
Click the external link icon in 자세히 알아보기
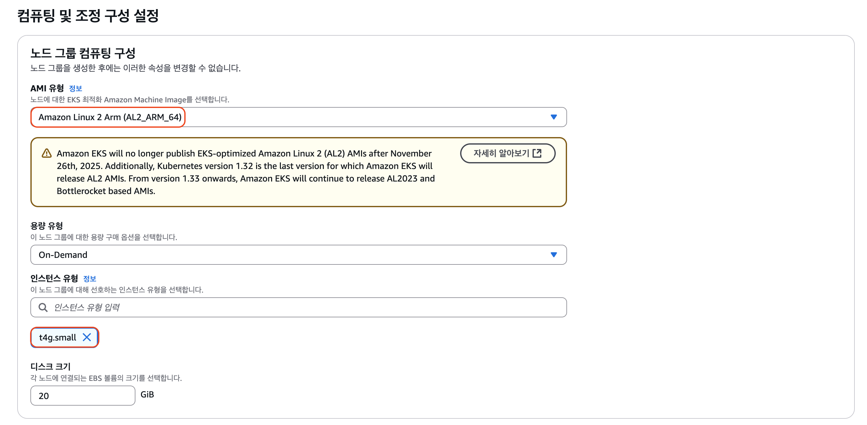[x=537, y=154]
